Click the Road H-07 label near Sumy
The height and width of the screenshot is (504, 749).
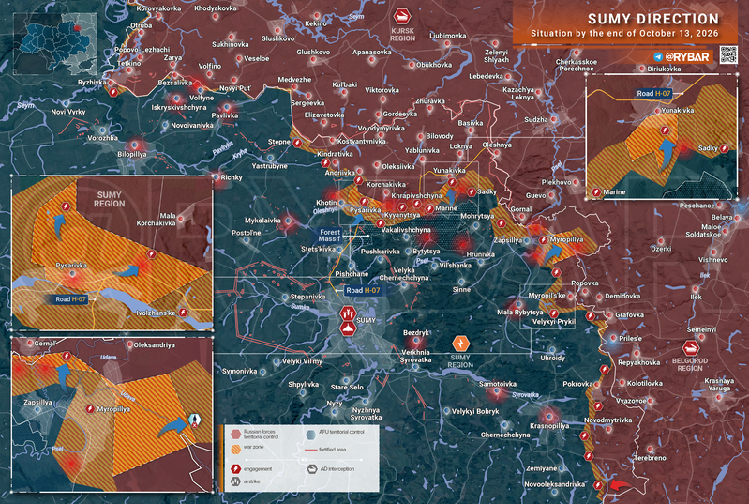[363, 290]
